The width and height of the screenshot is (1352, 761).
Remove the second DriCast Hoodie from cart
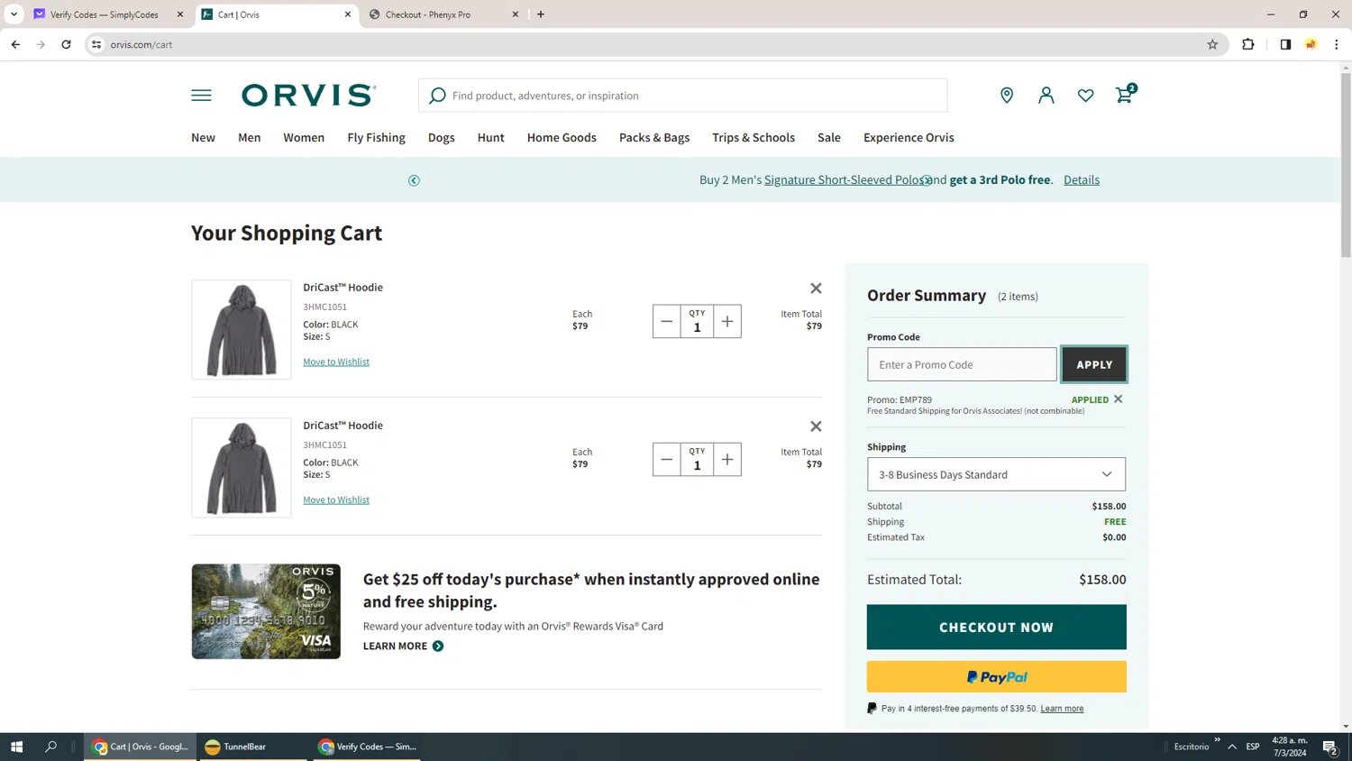click(816, 426)
